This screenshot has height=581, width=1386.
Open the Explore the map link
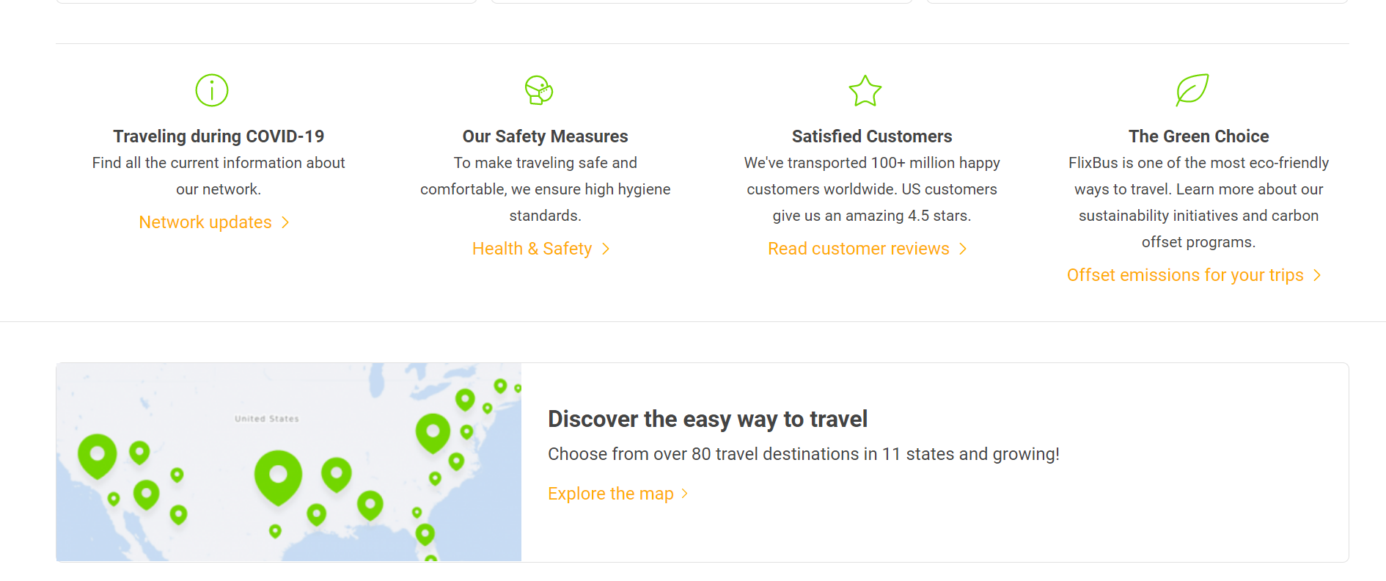coord(610,494)
